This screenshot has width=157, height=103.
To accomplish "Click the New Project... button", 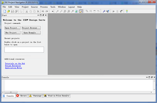I will (x=13, y=33).
